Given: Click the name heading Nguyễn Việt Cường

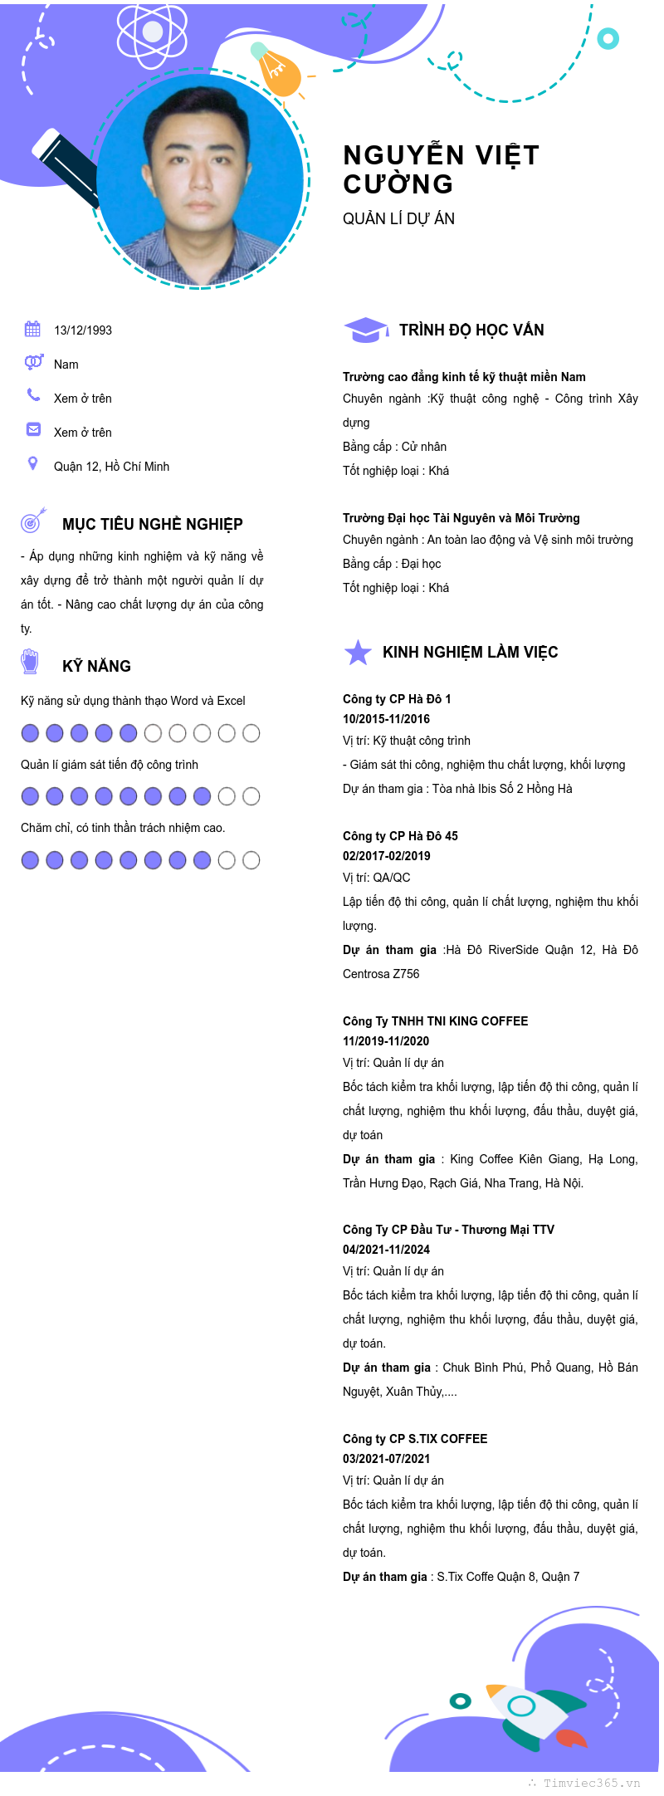Looking at the screenshot, I should click(442, 169).
